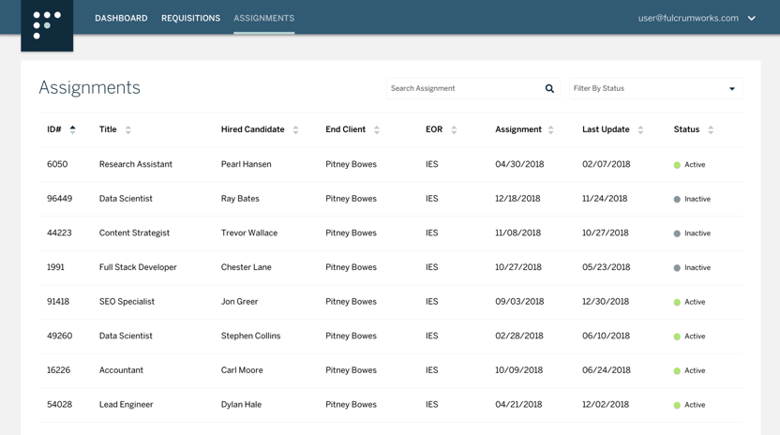Click the Fulcrum Works dotted logo
The width and height of the screenshot is (780, 435).
point(47,25)
